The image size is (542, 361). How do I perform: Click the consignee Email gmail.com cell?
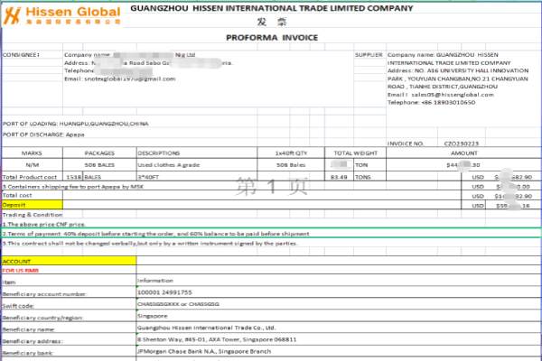coord(120,79)
